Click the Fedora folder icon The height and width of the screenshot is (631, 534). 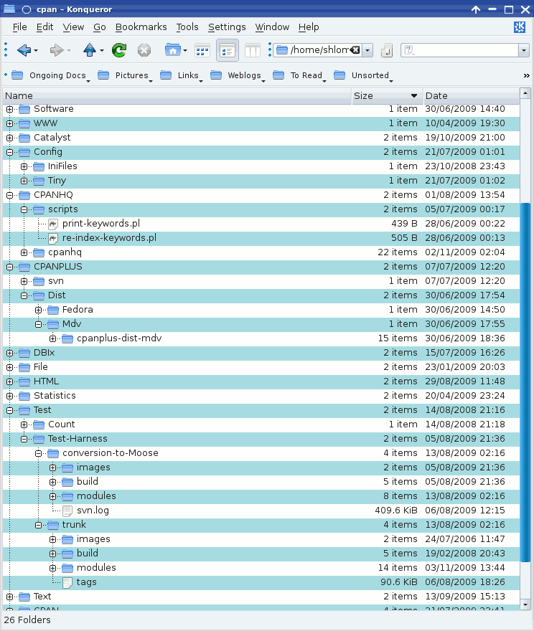[53, 310]
